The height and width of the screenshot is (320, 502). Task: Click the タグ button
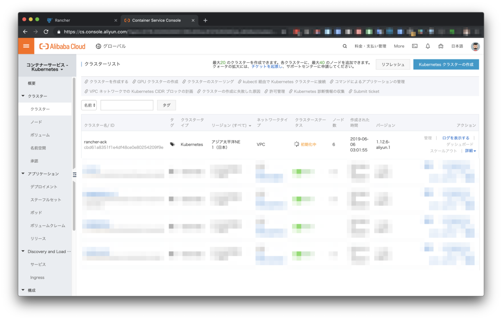(x=166, y=105)
